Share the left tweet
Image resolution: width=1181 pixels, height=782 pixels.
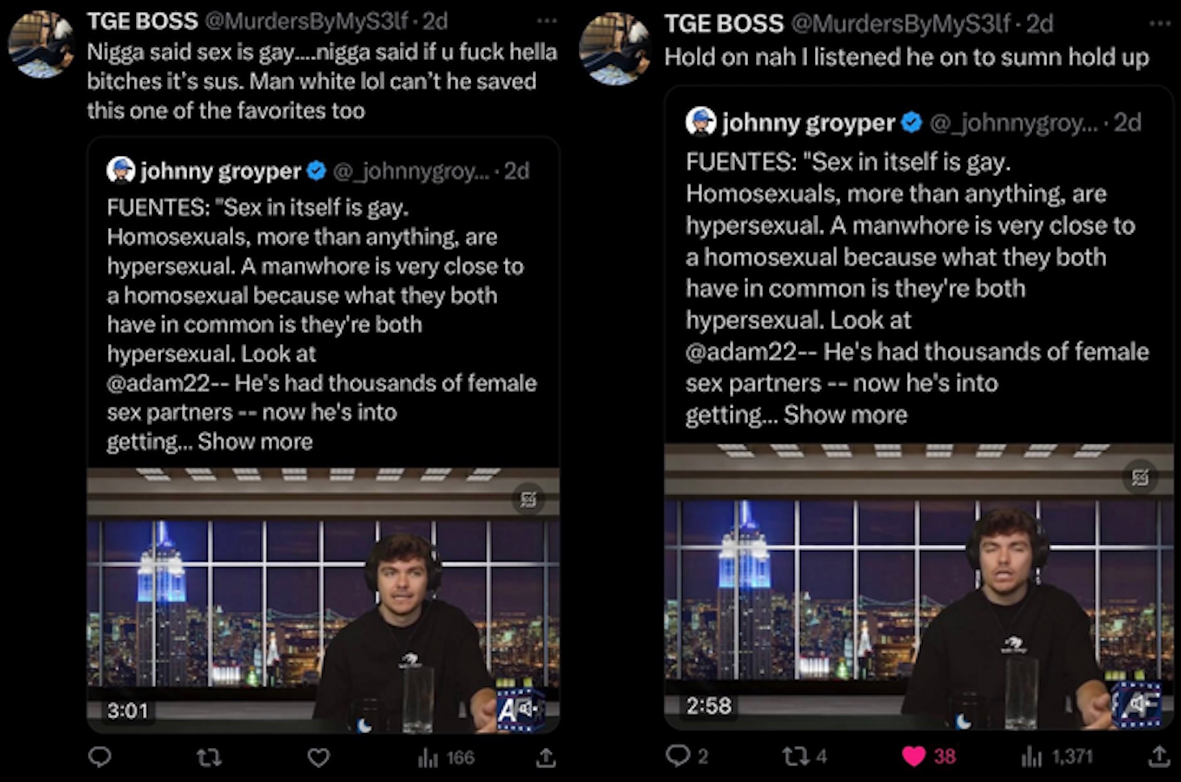pos(546,757)
